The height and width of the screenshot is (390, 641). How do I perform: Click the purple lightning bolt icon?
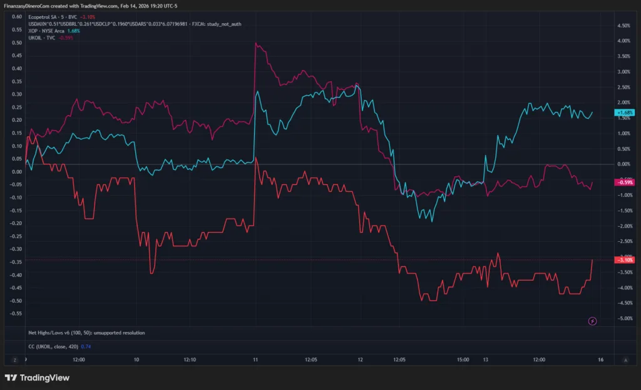(592, 321)
